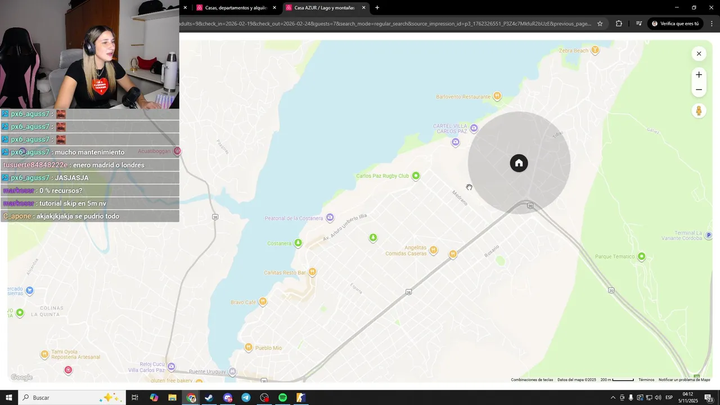The width and height of the screenshot is (720, 405).
Task: Click the Pueblo Mio restaurant marker
Action: point(249,348)
